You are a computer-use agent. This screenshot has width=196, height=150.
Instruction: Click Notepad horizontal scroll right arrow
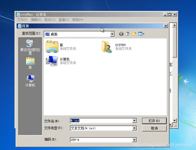click(x=171, y=125)
